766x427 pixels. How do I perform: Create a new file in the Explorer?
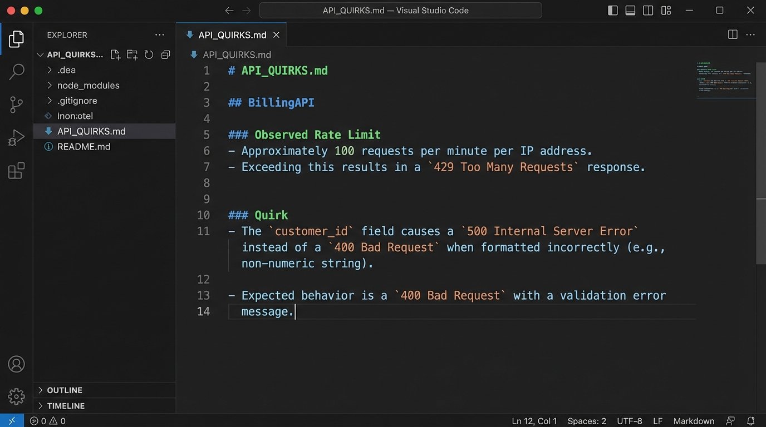pyautogui.click(x=115, y=54)
